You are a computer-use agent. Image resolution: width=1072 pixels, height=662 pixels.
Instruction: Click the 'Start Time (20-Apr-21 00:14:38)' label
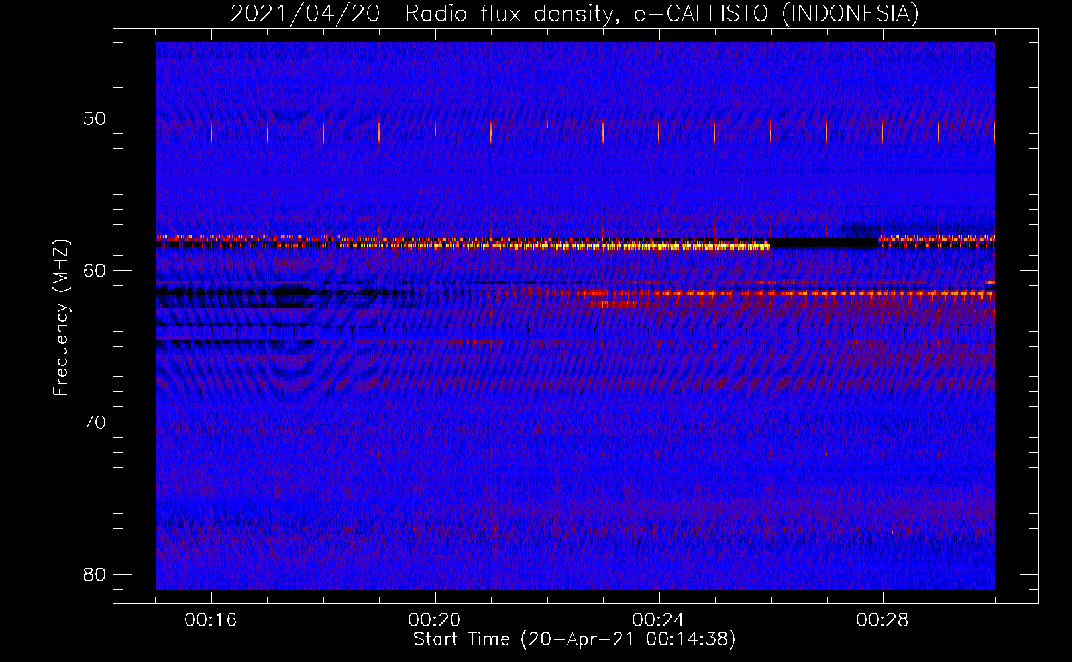pyautogui.click(x=574, y=639)
